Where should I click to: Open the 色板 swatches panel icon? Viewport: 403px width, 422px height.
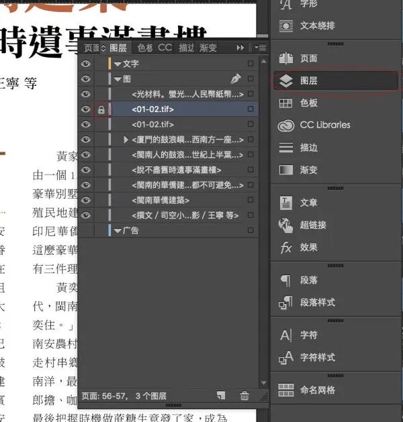[x=285, y=103]
